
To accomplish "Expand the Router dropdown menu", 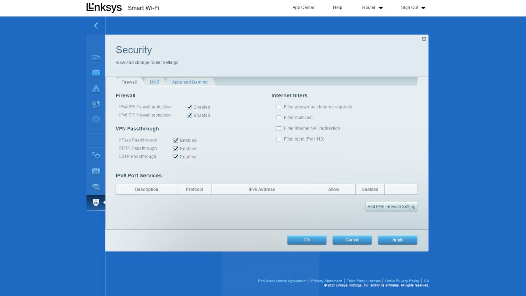I will [x=372, y=7].
